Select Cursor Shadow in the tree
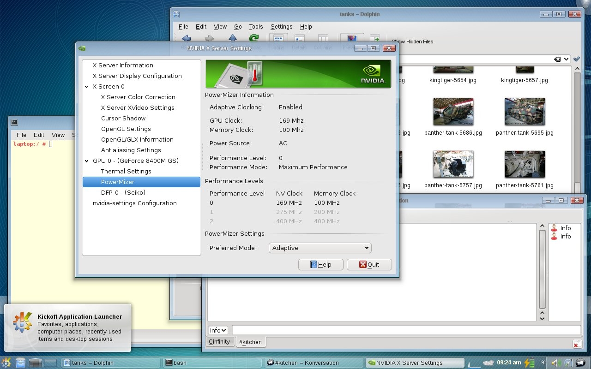Viewport: 591px width, 369px height. [x=123, y=119]
